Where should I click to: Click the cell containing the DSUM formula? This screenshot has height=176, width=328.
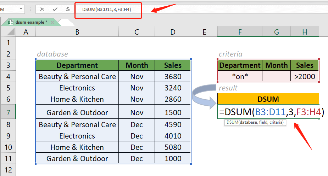pyautogui.click(x=268, y=112)
